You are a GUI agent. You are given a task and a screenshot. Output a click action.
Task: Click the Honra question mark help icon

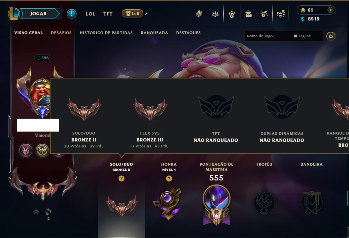coord(169,178)
